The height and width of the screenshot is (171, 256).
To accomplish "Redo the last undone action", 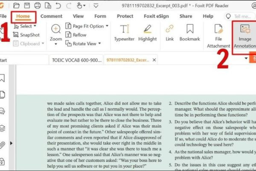I will (x=69, y=6).
